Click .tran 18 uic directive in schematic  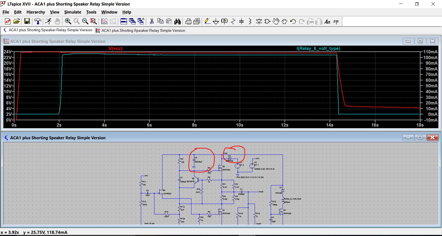(149, 223)
